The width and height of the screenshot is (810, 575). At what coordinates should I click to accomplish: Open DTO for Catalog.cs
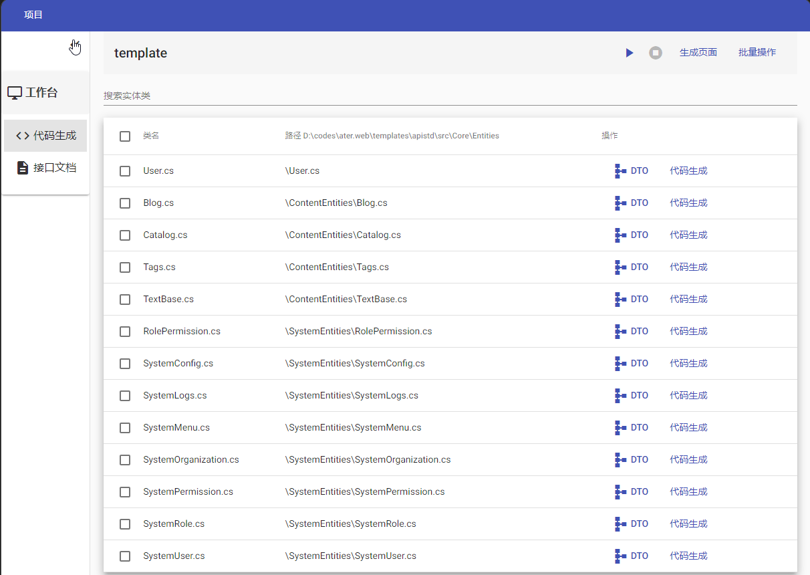click(x=632, y=235)
